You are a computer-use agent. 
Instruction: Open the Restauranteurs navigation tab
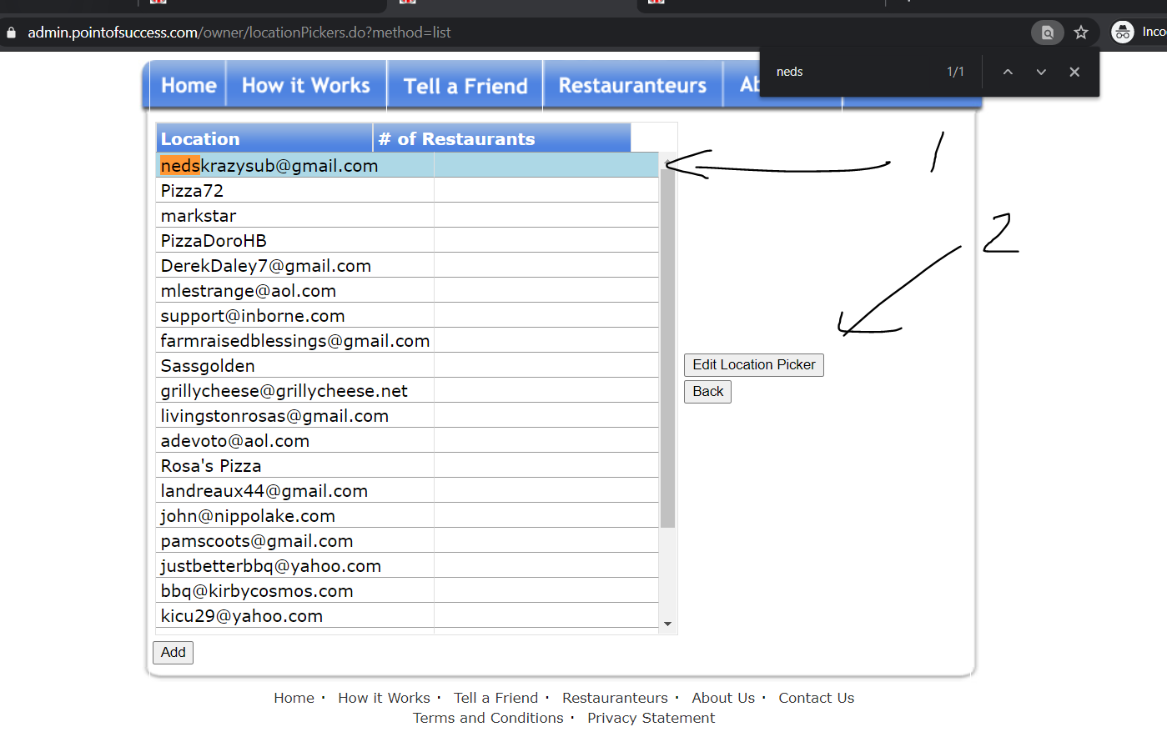pyautogui.click(x=632, y=86)
